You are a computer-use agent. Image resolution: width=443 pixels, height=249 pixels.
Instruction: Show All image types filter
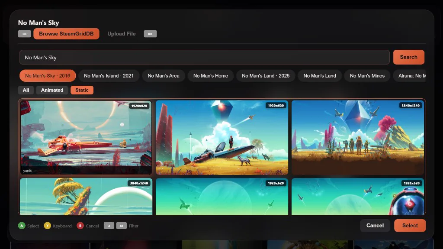pyautogui.click(x=26, y=90)
